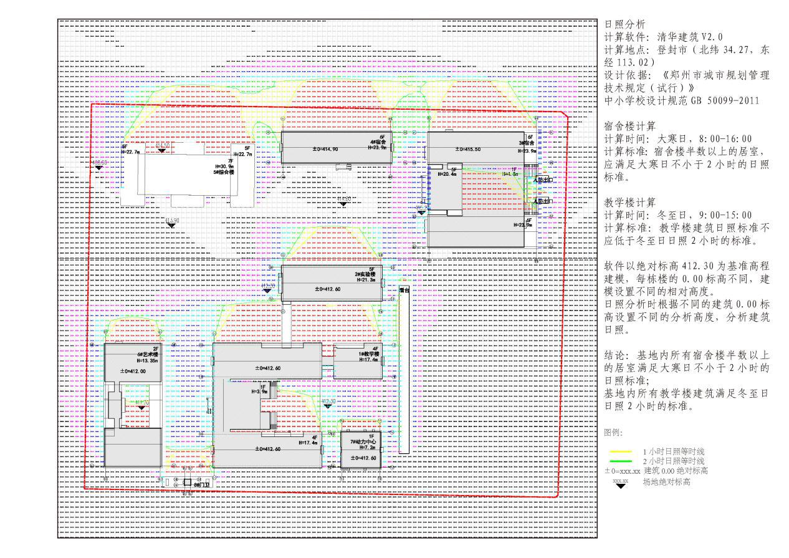Select the 7#动力中心 building label
Viewport: 789px width, 558px height.
pos(363,441)
